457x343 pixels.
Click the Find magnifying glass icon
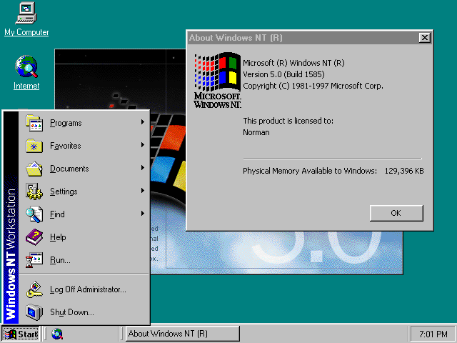pos(35,214)
